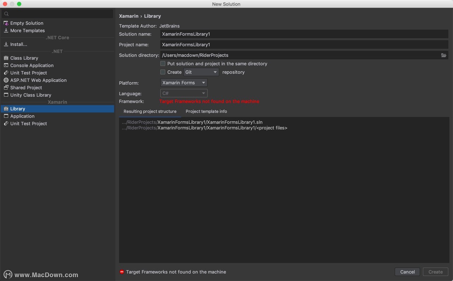Screen dimensions: 453x281
Task: Open the Language C# dropdown
Action: pyautogui.click(x=184, y=93)
